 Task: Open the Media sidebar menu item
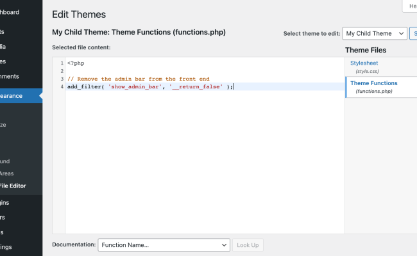3,47
